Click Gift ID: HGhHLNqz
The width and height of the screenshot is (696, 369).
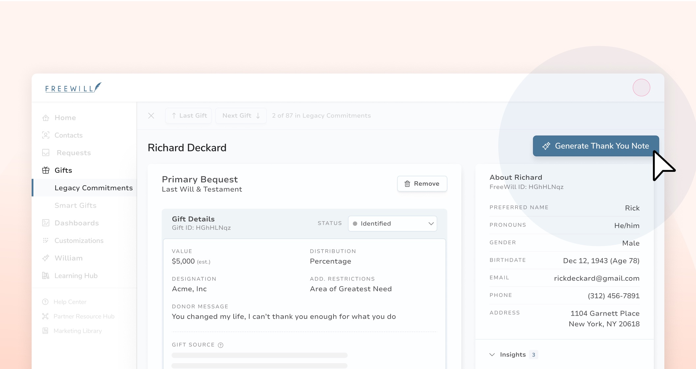tap(201, 228)
